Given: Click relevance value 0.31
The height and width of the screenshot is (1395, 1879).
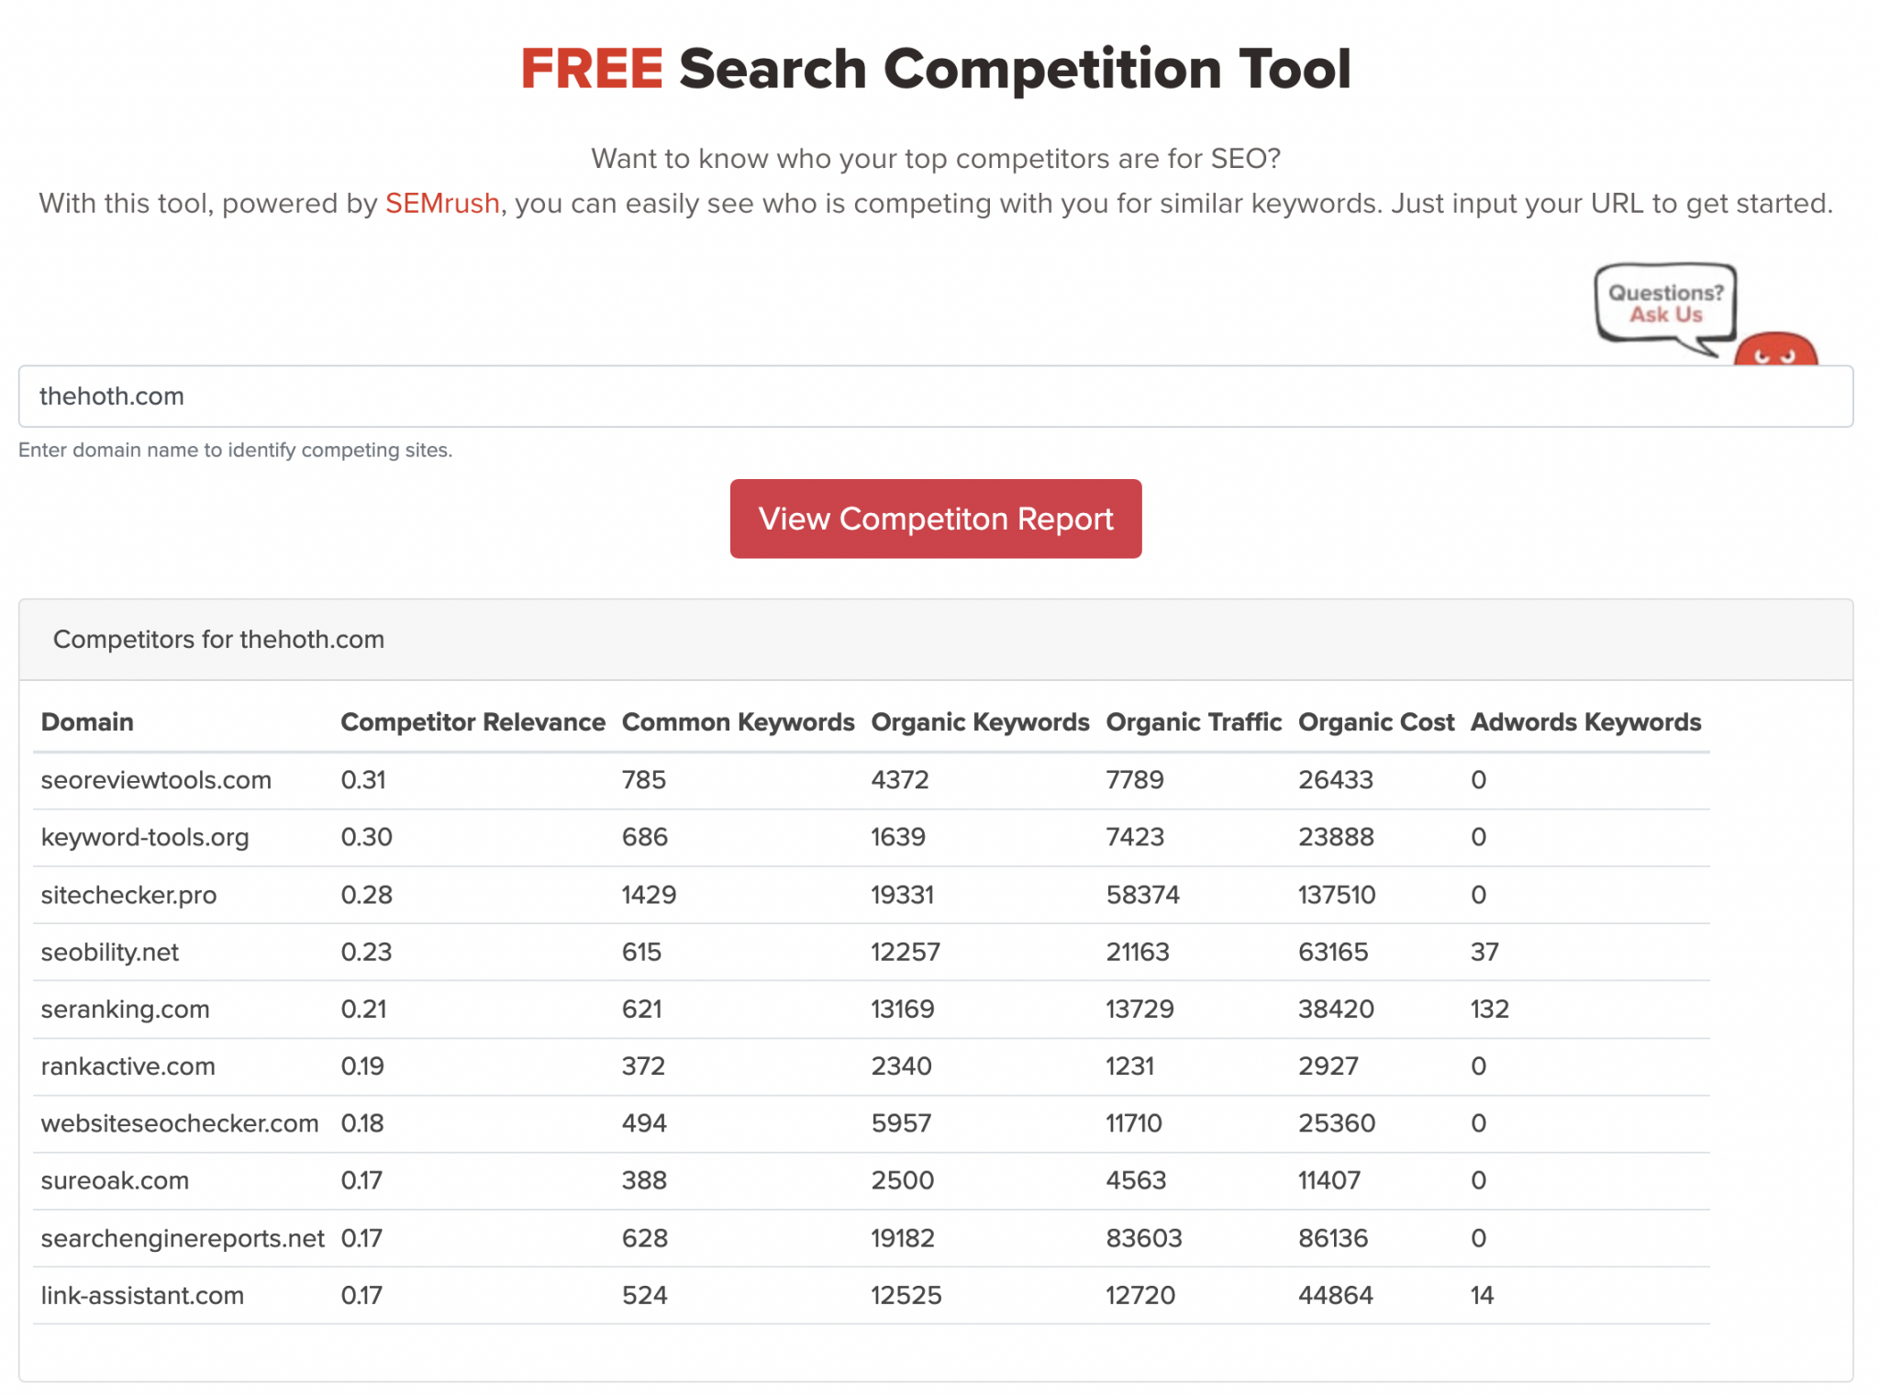Looking at the screenshot, I should click(x=363, y=780).
